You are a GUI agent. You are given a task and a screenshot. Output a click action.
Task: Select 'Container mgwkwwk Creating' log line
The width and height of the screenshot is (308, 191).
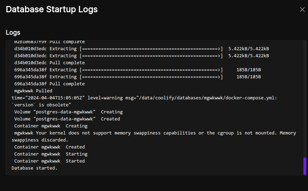[51, 126]
